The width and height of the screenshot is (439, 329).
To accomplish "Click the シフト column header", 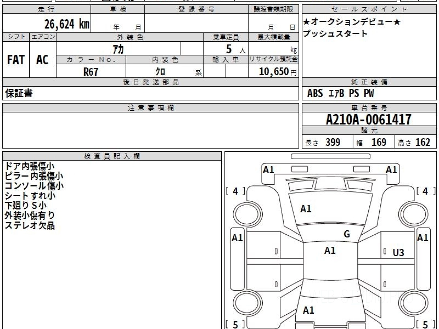I will (x=16, y=37).
